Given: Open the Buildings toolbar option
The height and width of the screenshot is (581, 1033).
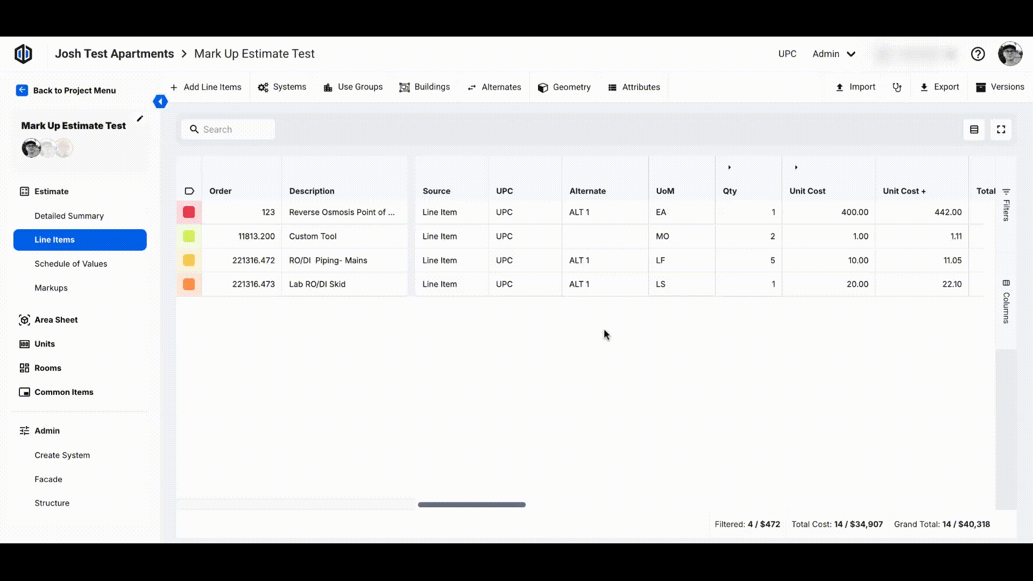Looking at the screenshot, I should tap(424, 87).
